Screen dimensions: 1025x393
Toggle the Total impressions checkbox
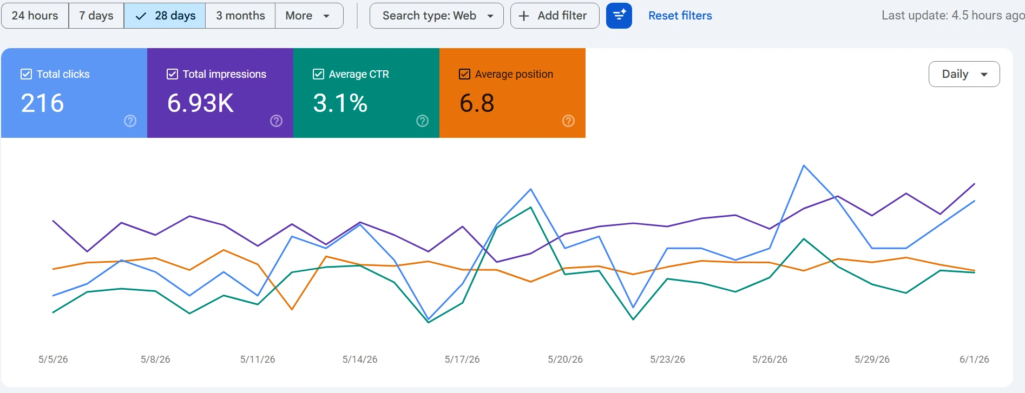[x=172, y=74]
